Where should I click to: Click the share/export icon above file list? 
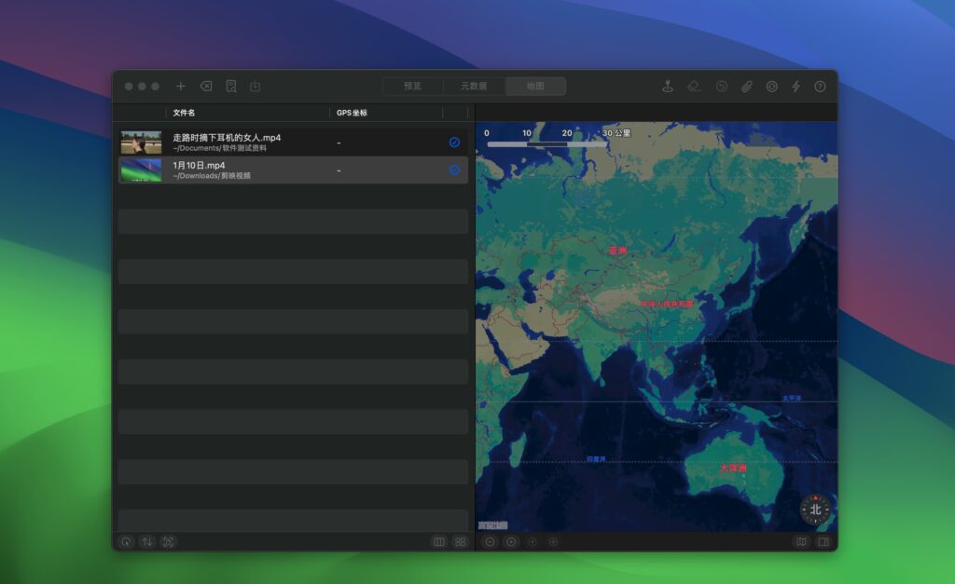[255, 86]
